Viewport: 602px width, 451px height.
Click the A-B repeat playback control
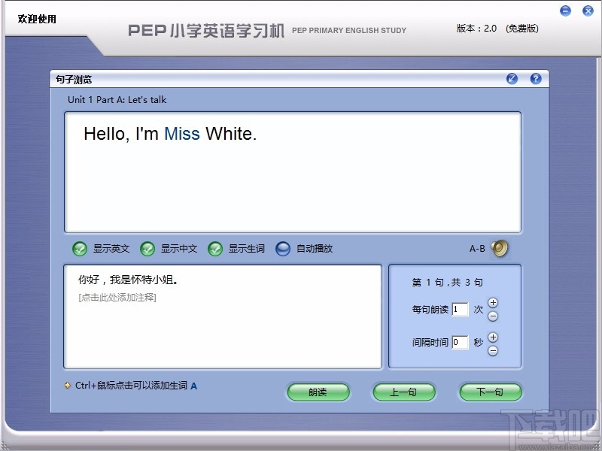(479, 248)
